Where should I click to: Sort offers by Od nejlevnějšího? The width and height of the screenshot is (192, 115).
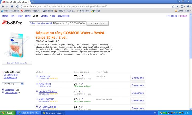point(10,75)
